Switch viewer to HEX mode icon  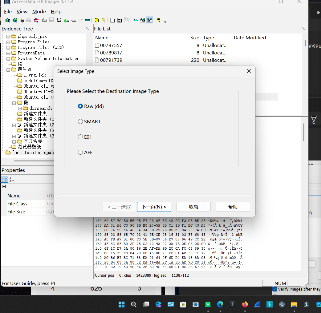click(x=150, y=20)
